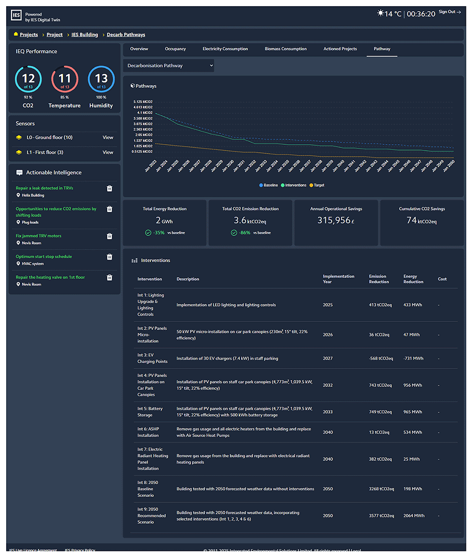Toggle the Interventions legend series
This screenshot has width=473, height=558.
click(x=294, y=185)
